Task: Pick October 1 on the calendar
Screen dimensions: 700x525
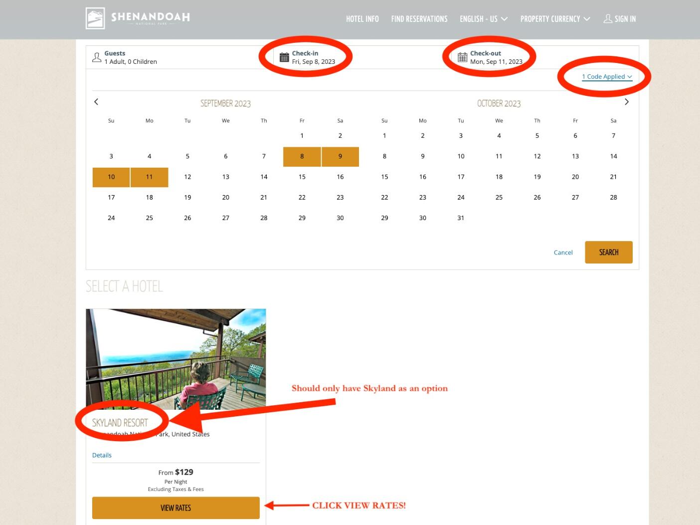Action: click(x=384, y=136)
